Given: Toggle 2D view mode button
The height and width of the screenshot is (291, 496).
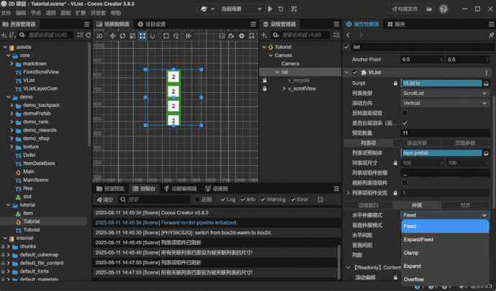Looking at the screenshot, I should pos(99,36).
